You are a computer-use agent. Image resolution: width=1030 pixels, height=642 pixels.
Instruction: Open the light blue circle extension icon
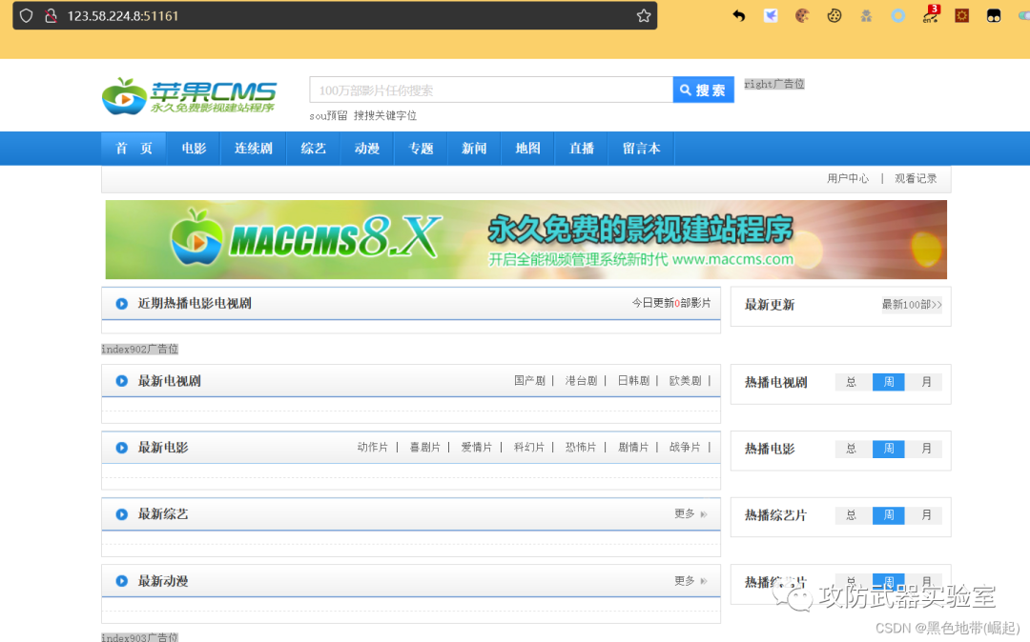pos(898,16)
